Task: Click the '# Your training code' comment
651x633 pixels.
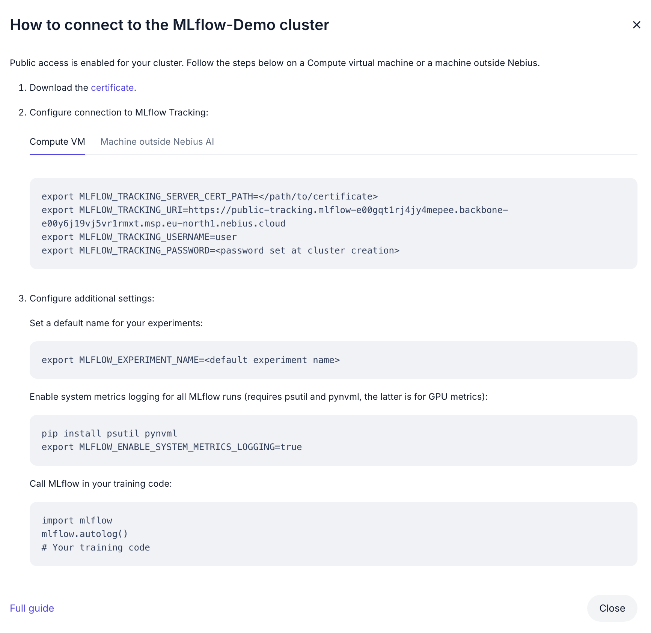Action: click(96, 547)
